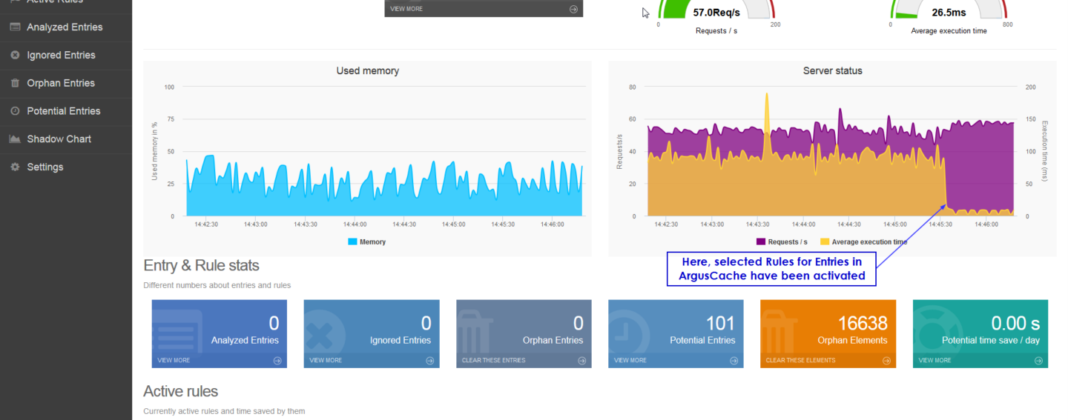
Task: Click the Potential Entries clock icon in sidebar
Action: click(14, 111)
